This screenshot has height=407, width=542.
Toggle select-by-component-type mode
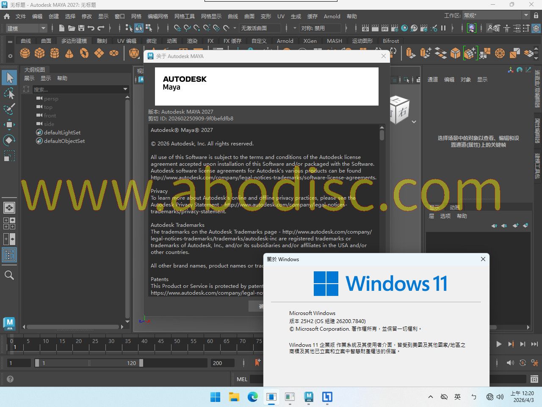point(149,28)
